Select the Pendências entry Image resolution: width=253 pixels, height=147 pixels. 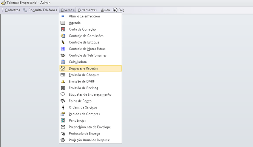pos(91,120)
